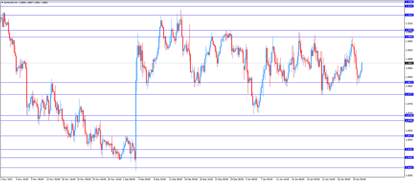Select the 1.0706 horizontal line price label
The image size is (414, 182).
pyautogui.click(x=409, y=115)
